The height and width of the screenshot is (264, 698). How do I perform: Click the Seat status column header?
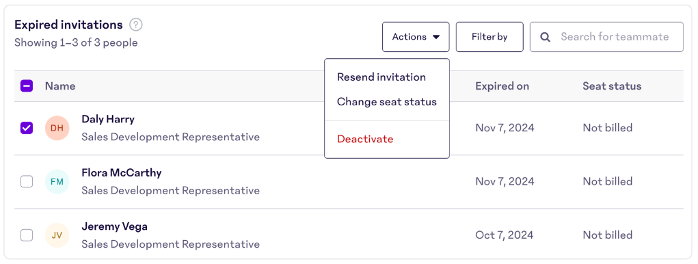coord(612,86)
